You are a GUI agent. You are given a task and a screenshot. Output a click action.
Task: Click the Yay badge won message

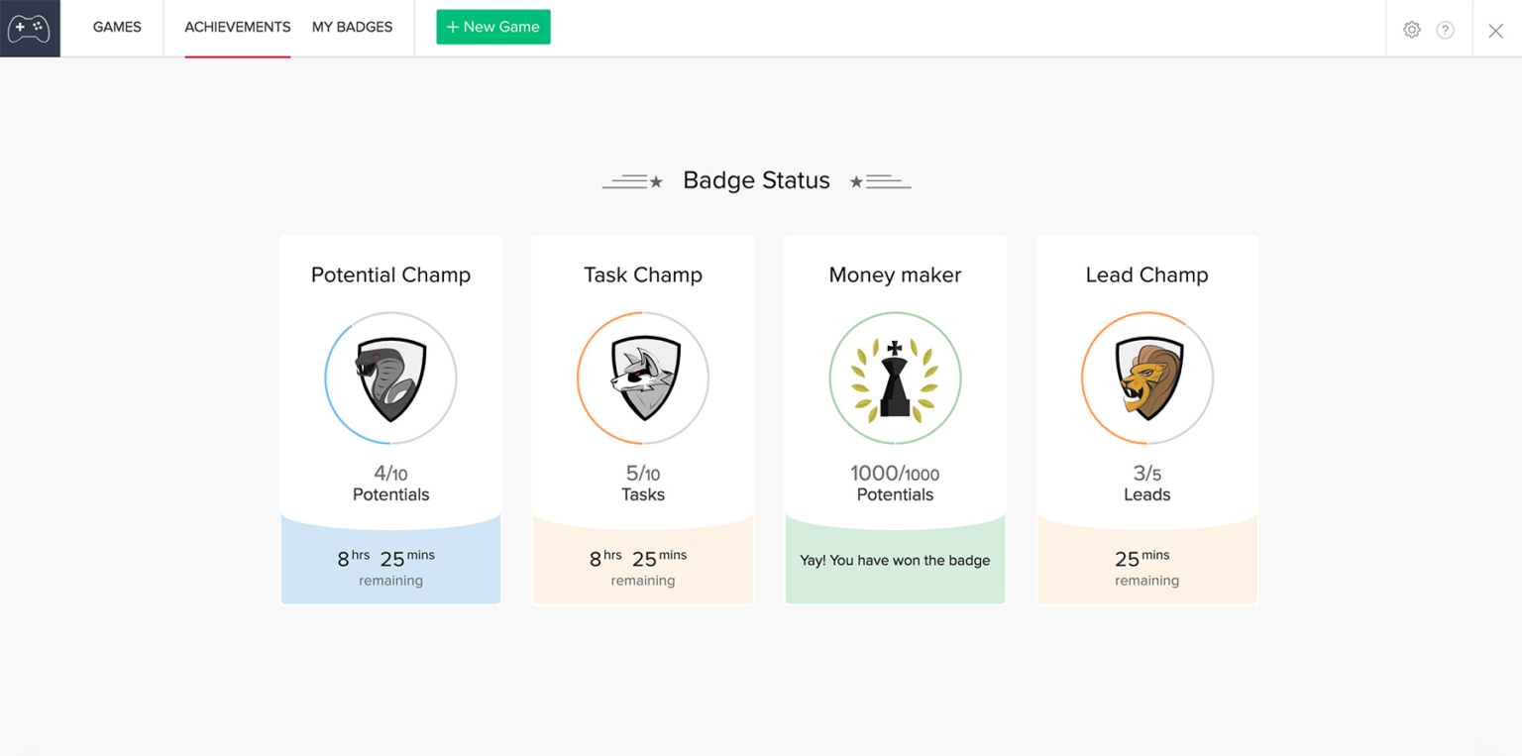pyautogui.click(x=894, y=560)
